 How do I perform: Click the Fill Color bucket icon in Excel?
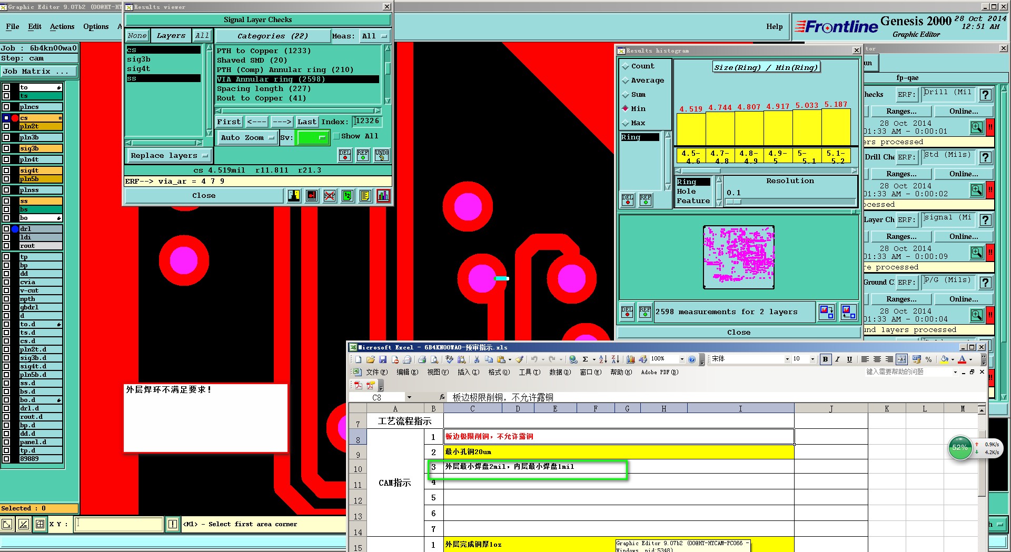click(944, 359)
